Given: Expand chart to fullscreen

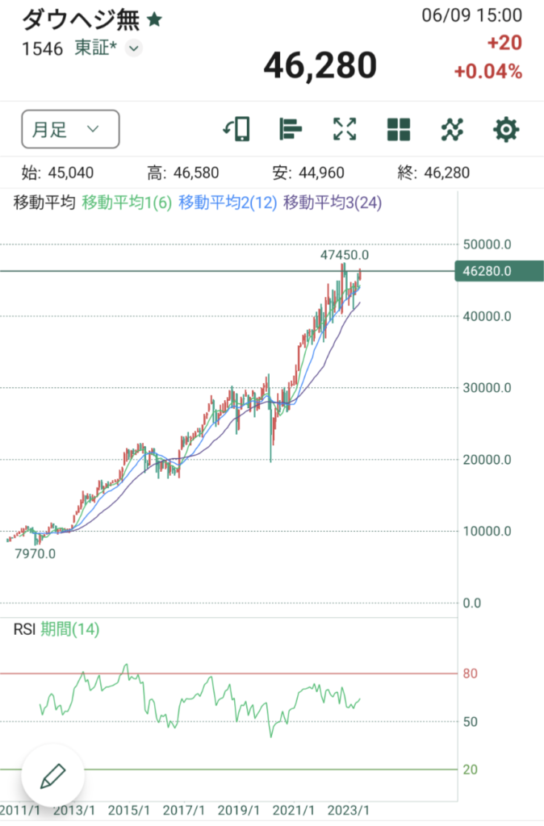Looking at the screenshot, I should click(x=345, y=129).
